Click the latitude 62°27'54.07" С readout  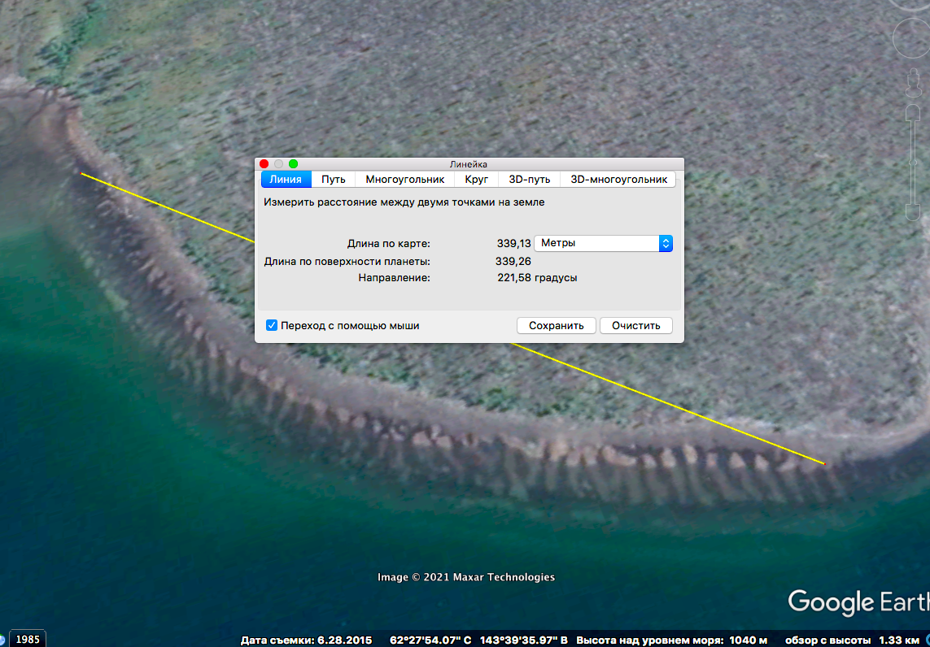click(x=430, y=640)
